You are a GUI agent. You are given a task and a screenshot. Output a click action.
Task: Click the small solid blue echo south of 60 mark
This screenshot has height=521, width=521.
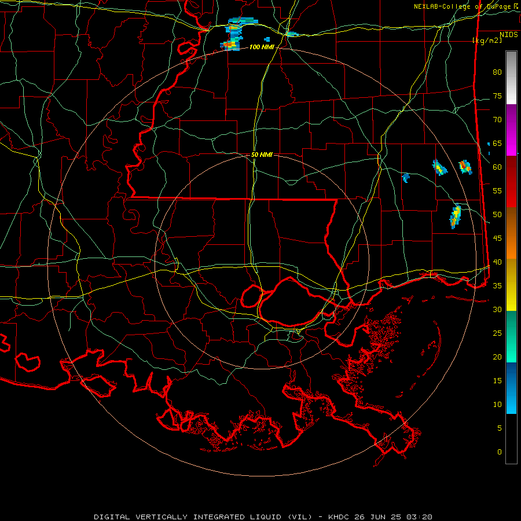pyautogui.click(x=406, y=178)
